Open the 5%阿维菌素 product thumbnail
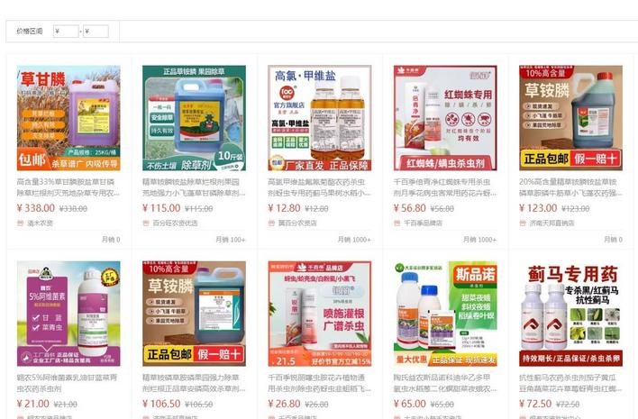This screenshot has width=638, height=419. 68,314
